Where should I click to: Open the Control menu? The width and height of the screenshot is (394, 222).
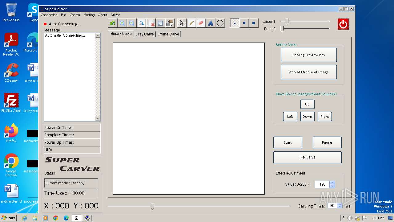[75, 15]
